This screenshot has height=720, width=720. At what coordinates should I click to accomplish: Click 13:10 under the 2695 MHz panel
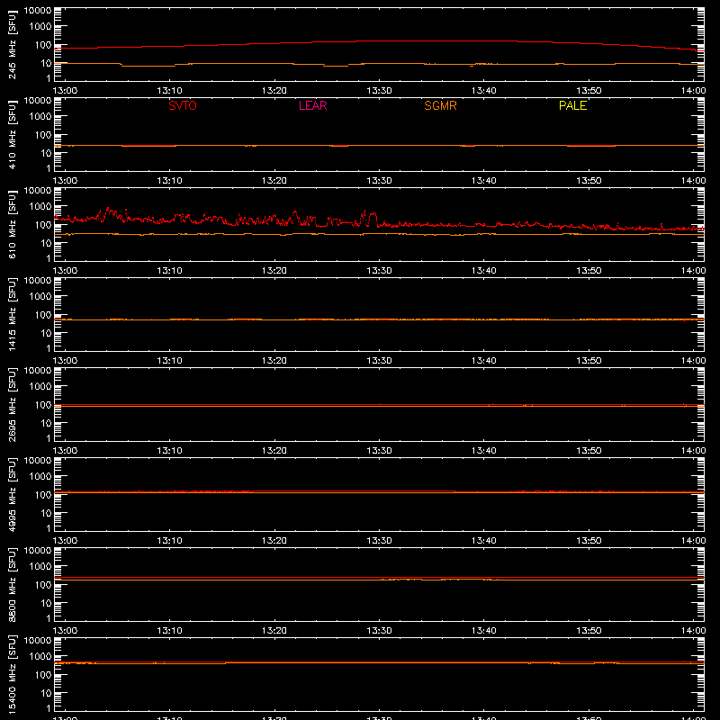tap(169, 451)
